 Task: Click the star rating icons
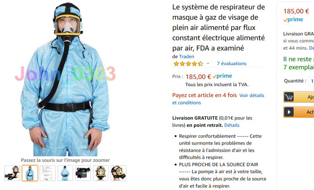[x=188, y=64]
